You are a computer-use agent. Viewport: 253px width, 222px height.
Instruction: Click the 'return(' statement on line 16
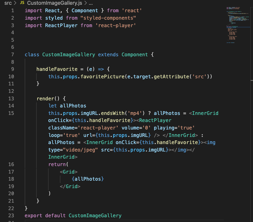58,164
